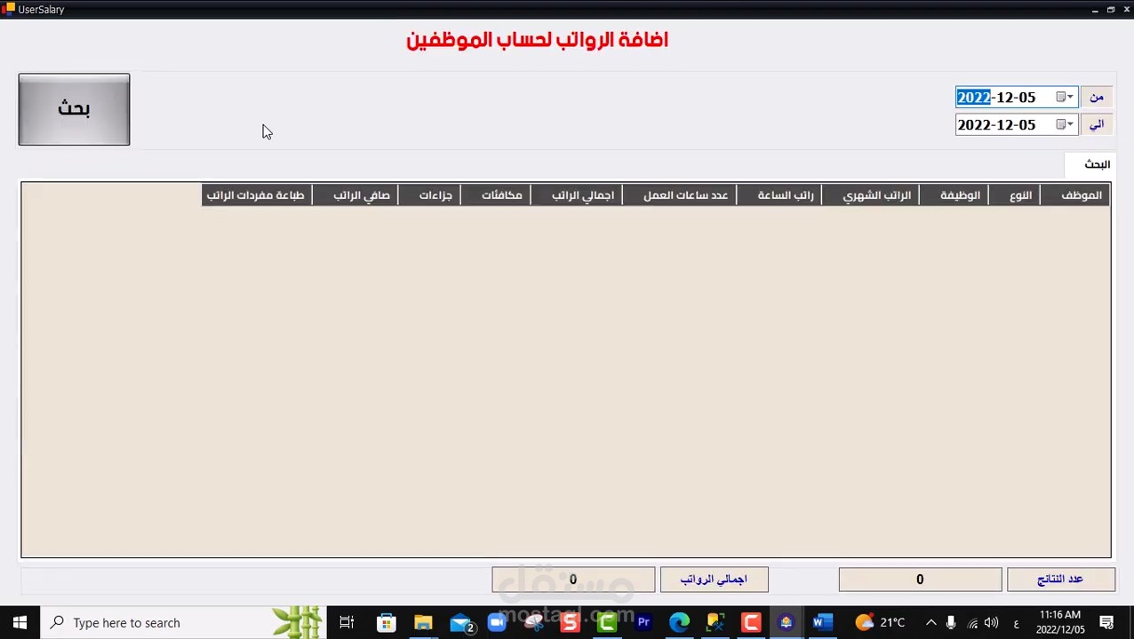This screenshot has height=639, width=1134.
Task: Open the من date picker dropdown
Action: [x=1065, y=97]
